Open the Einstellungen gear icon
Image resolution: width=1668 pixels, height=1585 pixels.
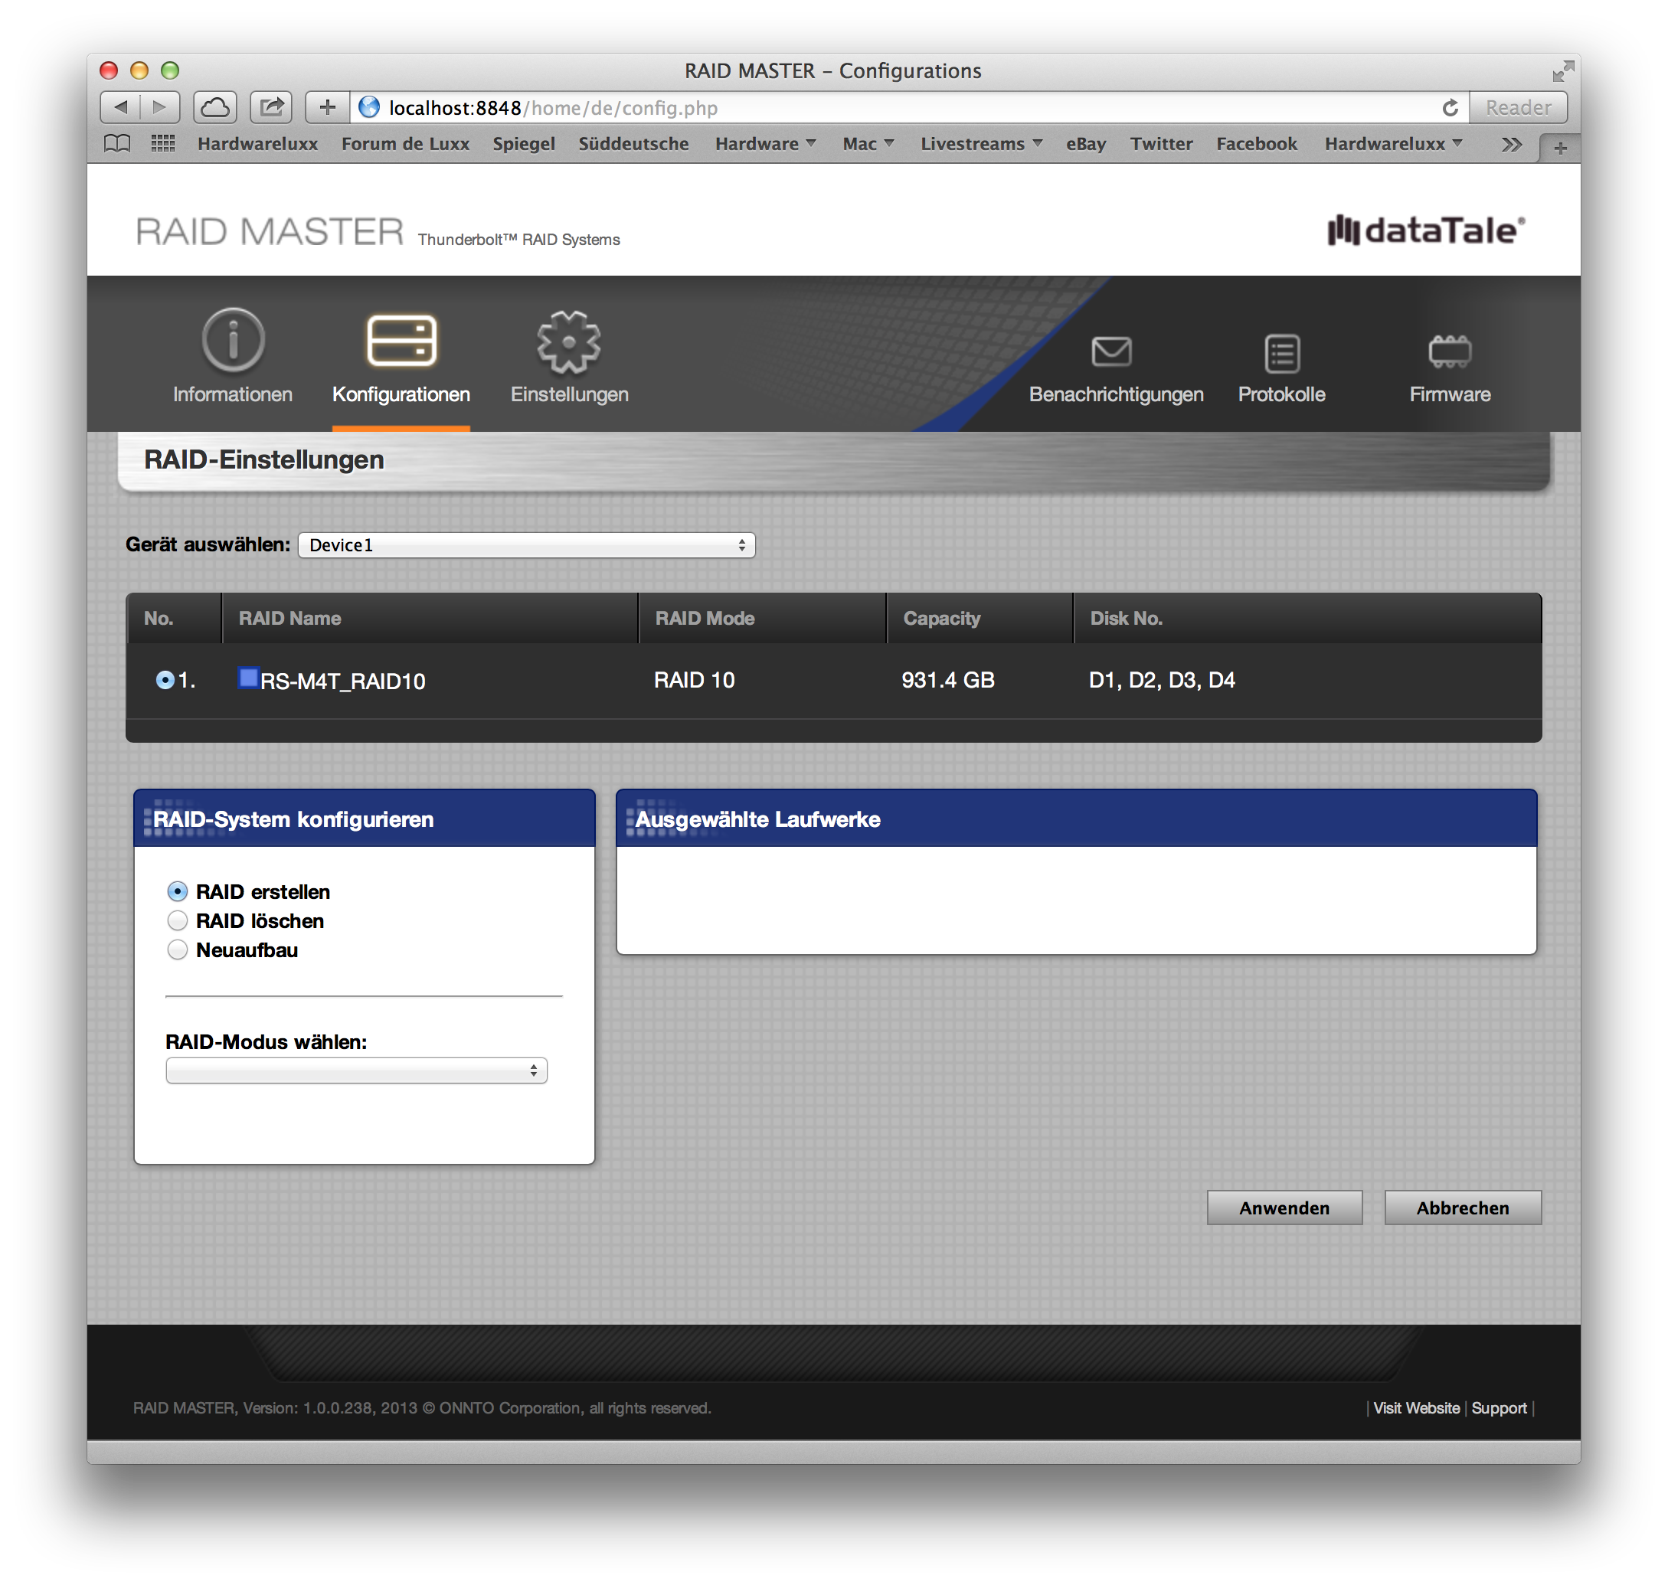pos(569,342)
